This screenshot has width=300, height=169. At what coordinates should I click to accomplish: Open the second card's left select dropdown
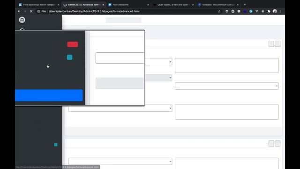[x=120, y=161]
